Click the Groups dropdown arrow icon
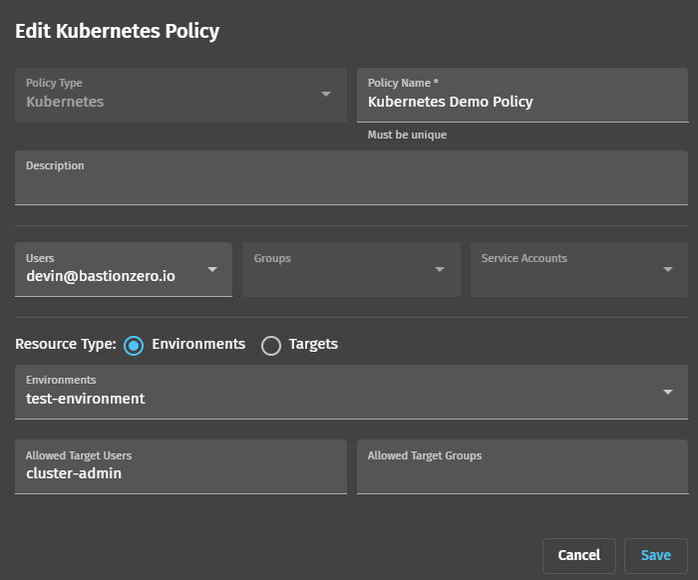Image resolution: width=698 pixels, height=580 pixels. 440,269
